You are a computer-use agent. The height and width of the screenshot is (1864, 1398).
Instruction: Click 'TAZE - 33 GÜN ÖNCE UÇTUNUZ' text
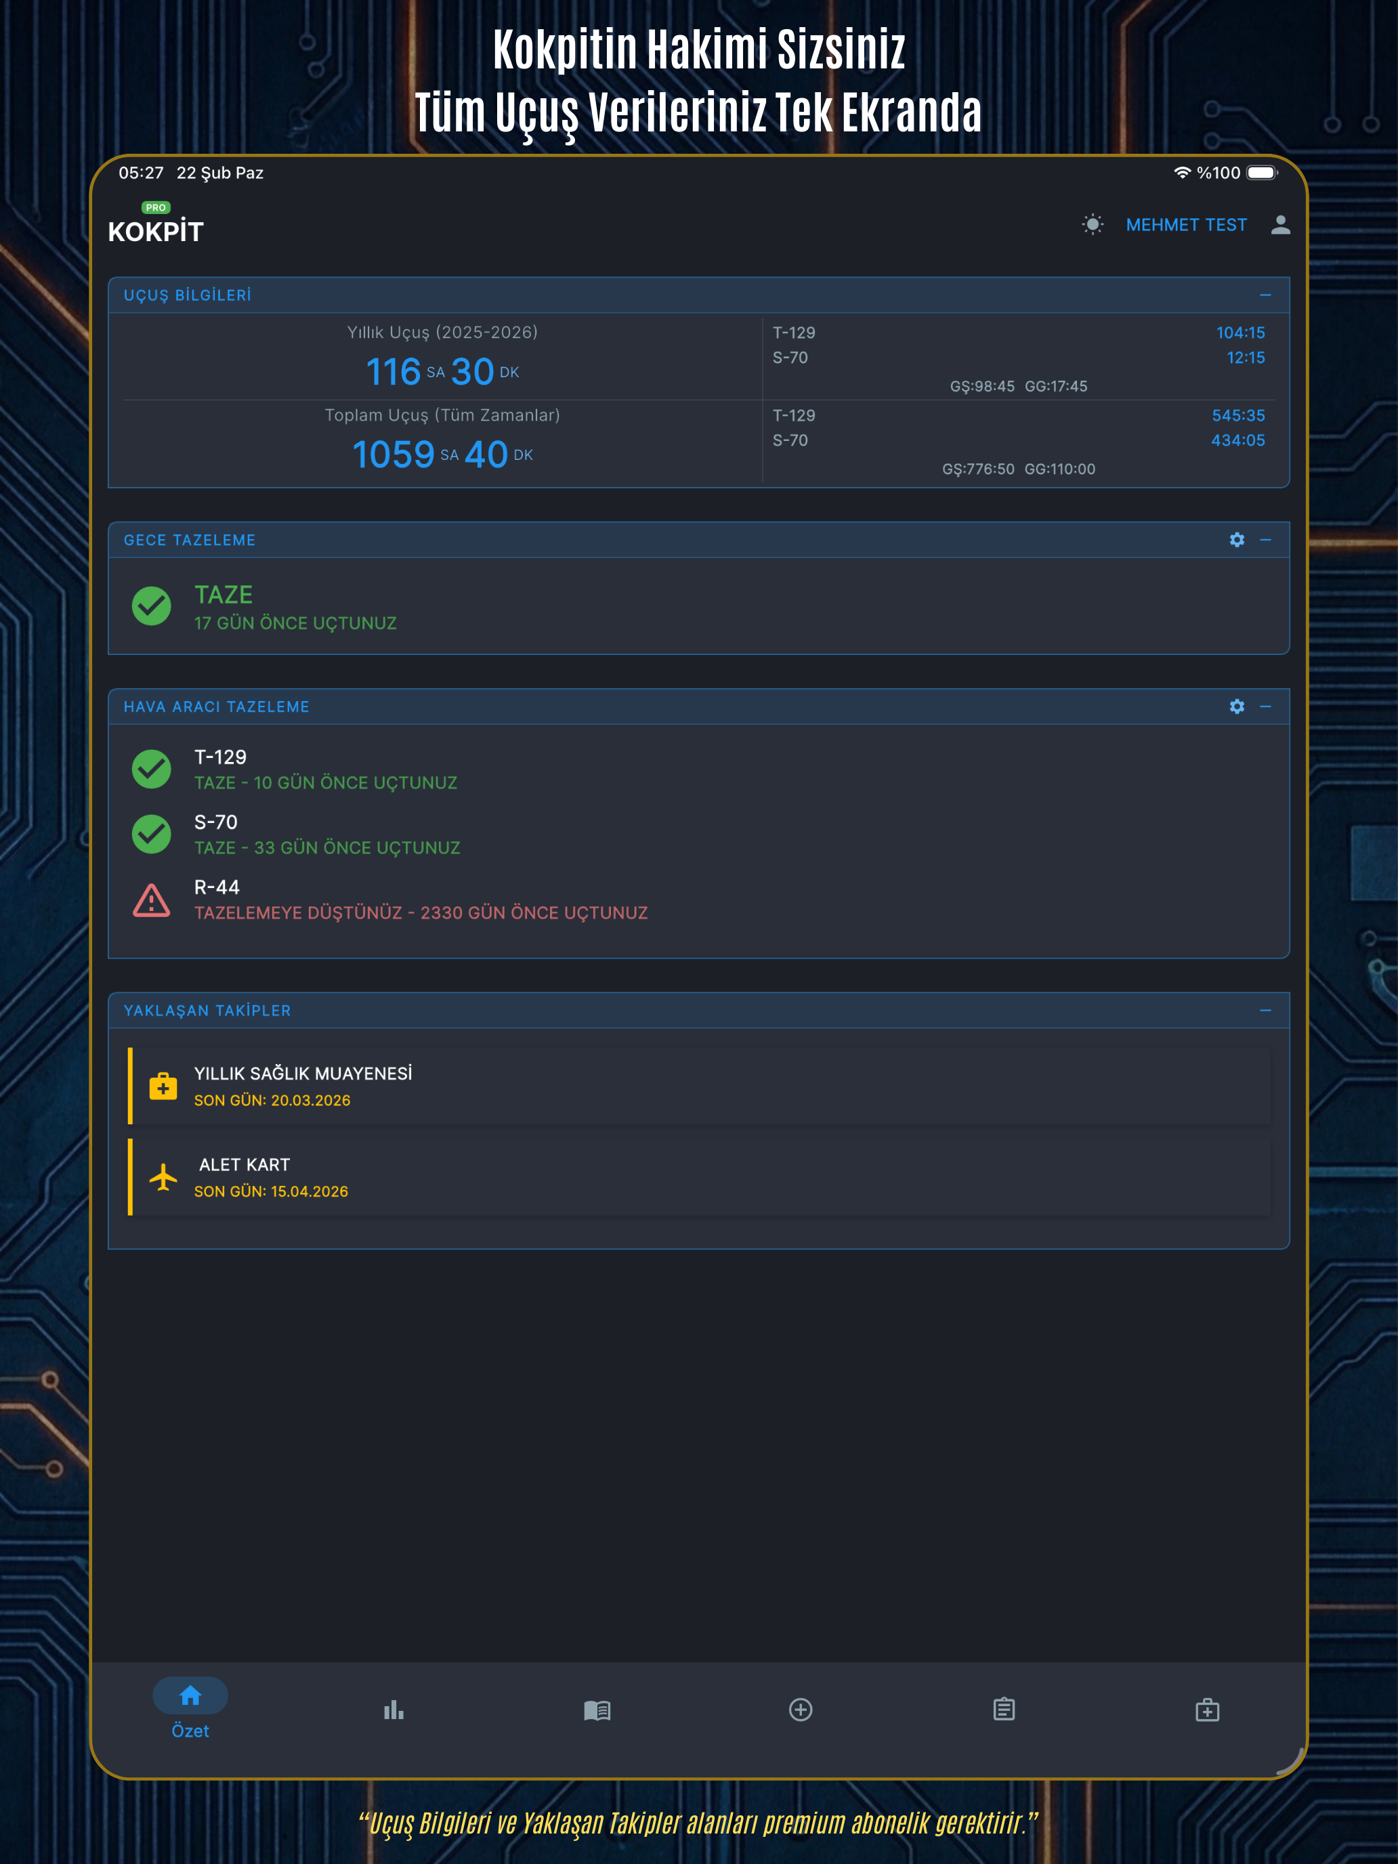tap(327, 848)
